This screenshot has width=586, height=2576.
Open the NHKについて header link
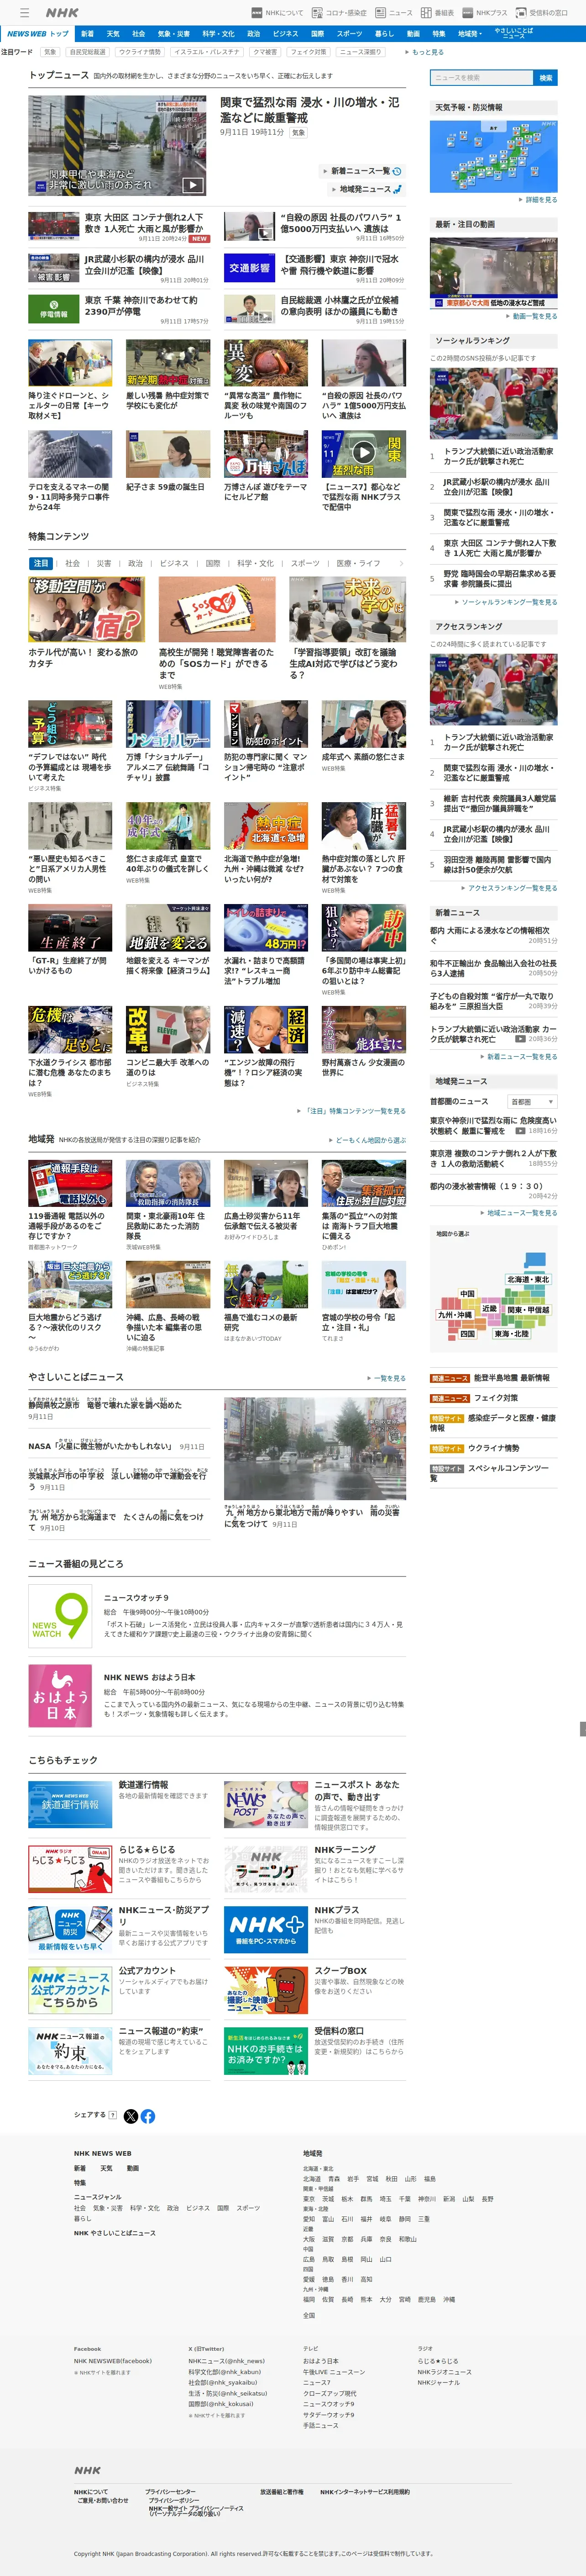click(x=277, y=13)
